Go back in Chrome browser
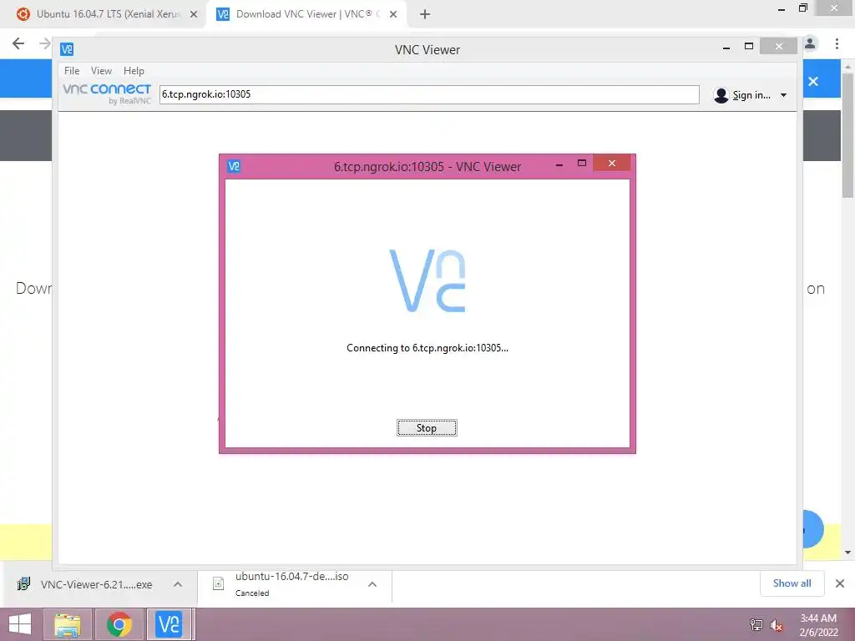The image size is (855, 641). [18, 43]
